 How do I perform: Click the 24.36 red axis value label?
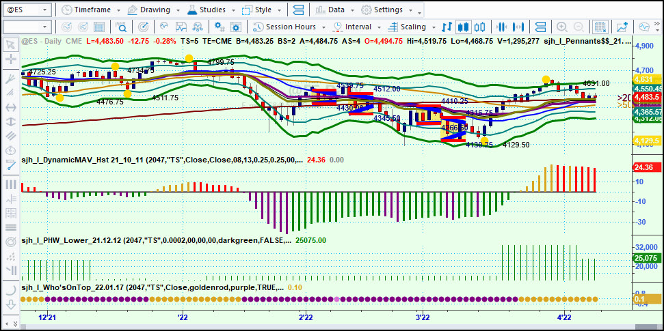tap(647, 167)
